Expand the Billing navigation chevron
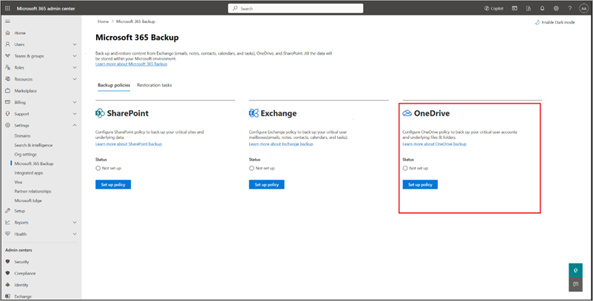Viewport: 593px width, 301px height. (x=75, y=102)
